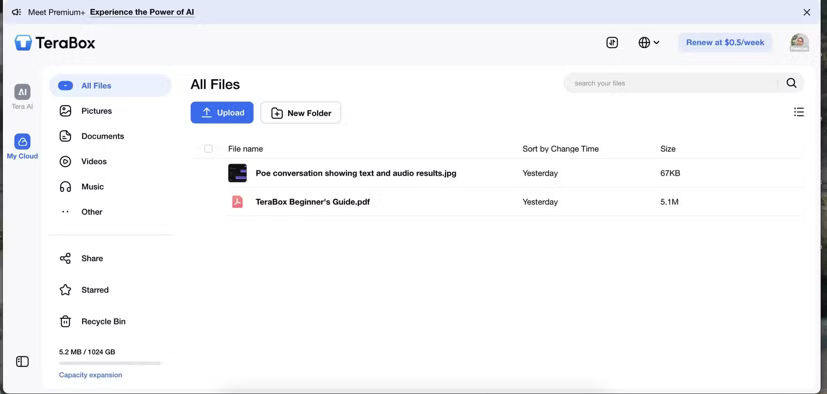Open the user profile avatar

point(799,43)
